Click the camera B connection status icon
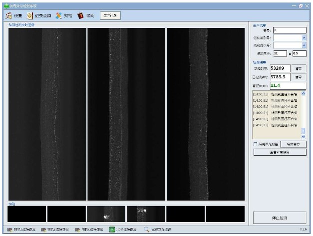The image size is (313, 236). click(43, 230)
